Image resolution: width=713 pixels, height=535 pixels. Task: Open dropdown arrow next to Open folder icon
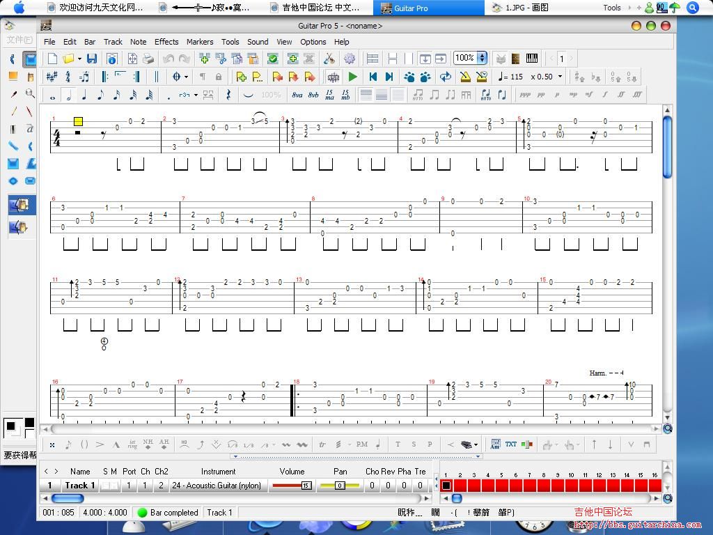coord(79,59)
